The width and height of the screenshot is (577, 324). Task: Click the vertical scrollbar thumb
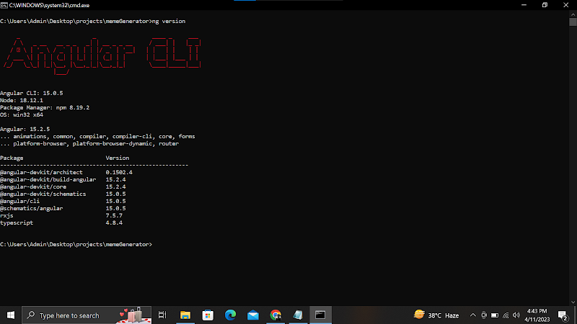pos(573,22)
